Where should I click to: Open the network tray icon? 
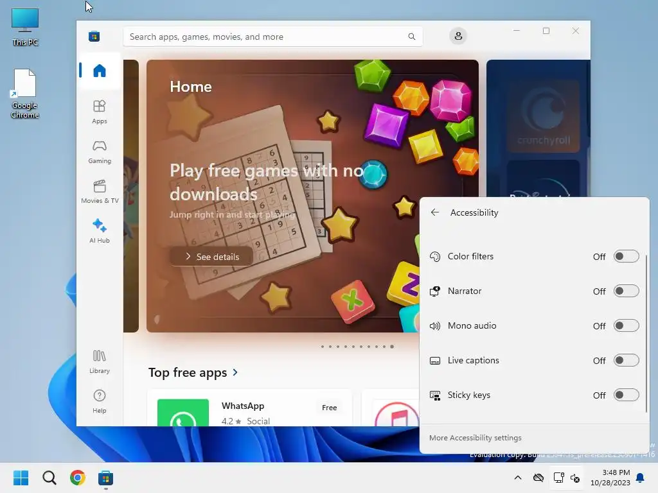(x=558, y=478)
